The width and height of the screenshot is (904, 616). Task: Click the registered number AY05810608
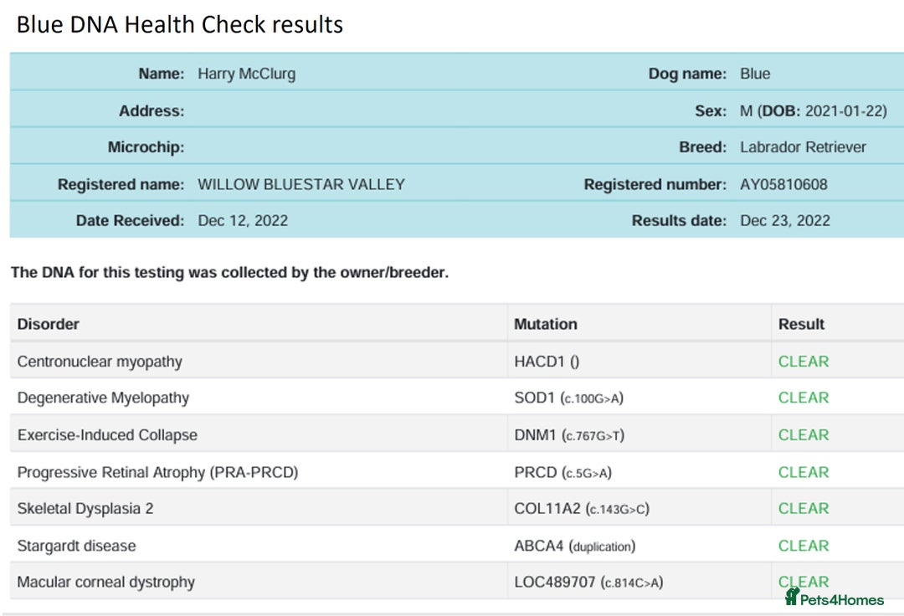click(x=783, y=184)
